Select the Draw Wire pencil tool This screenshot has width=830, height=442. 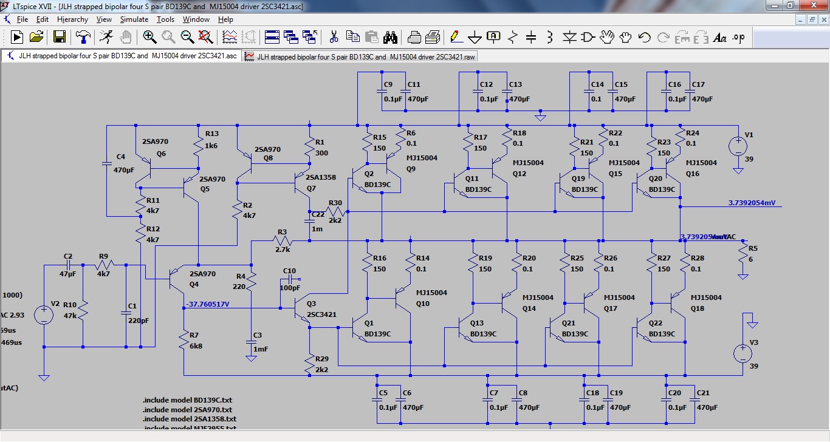point(456,37)
